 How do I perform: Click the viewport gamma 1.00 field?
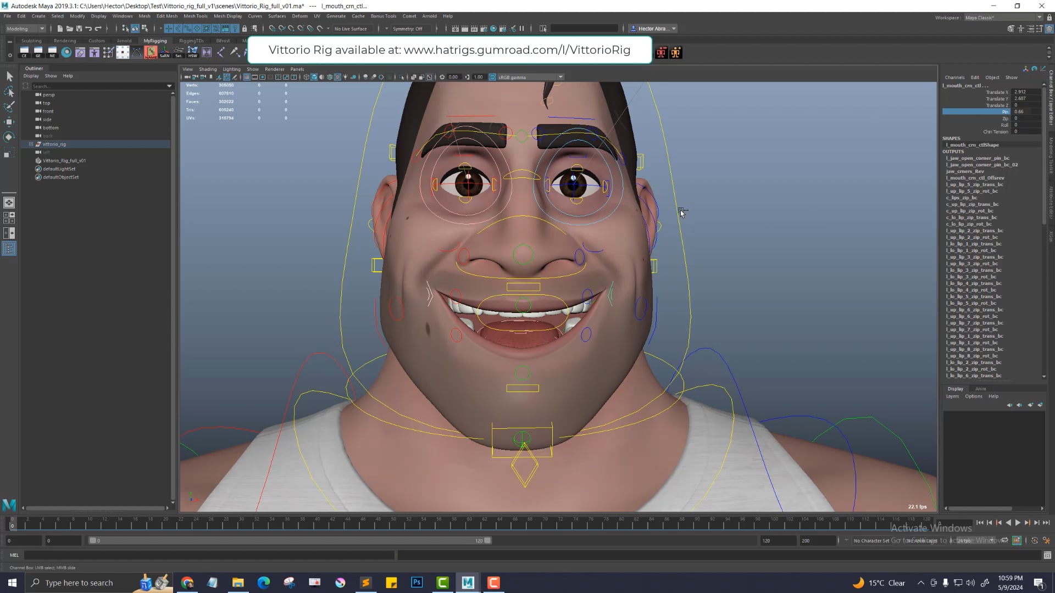click(478, 77)
